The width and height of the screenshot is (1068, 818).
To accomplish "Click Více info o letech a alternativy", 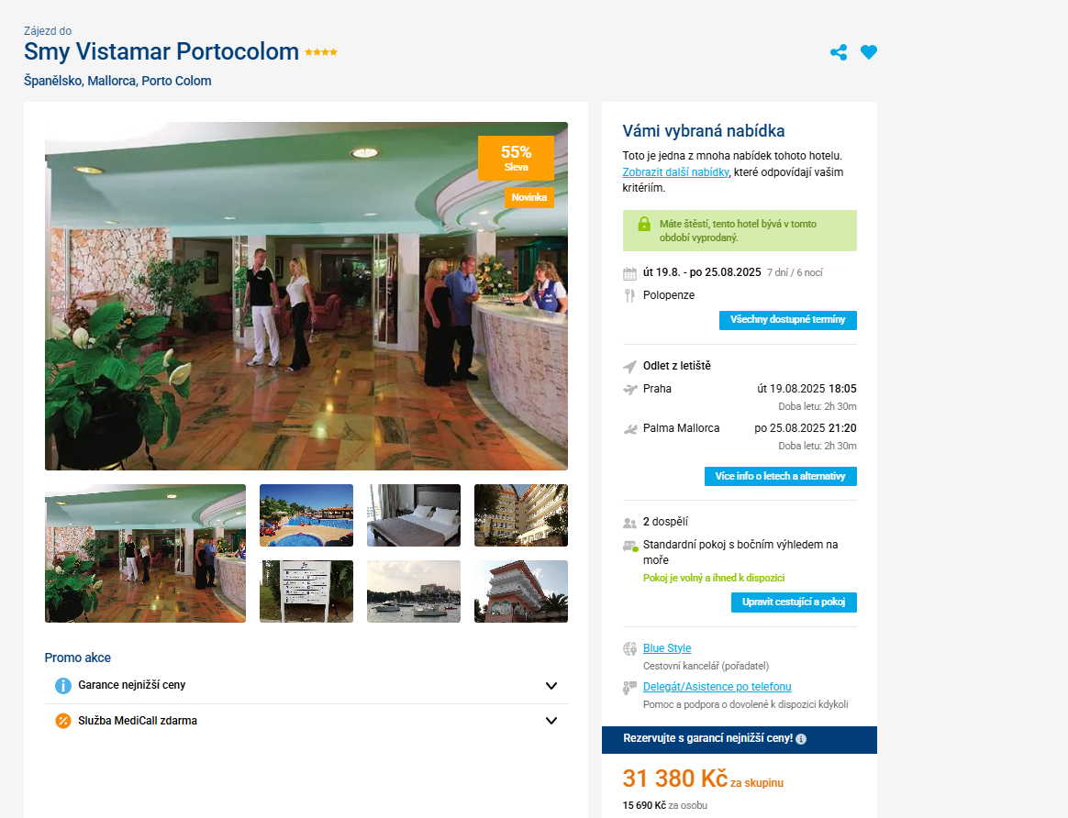I will 780,476.
